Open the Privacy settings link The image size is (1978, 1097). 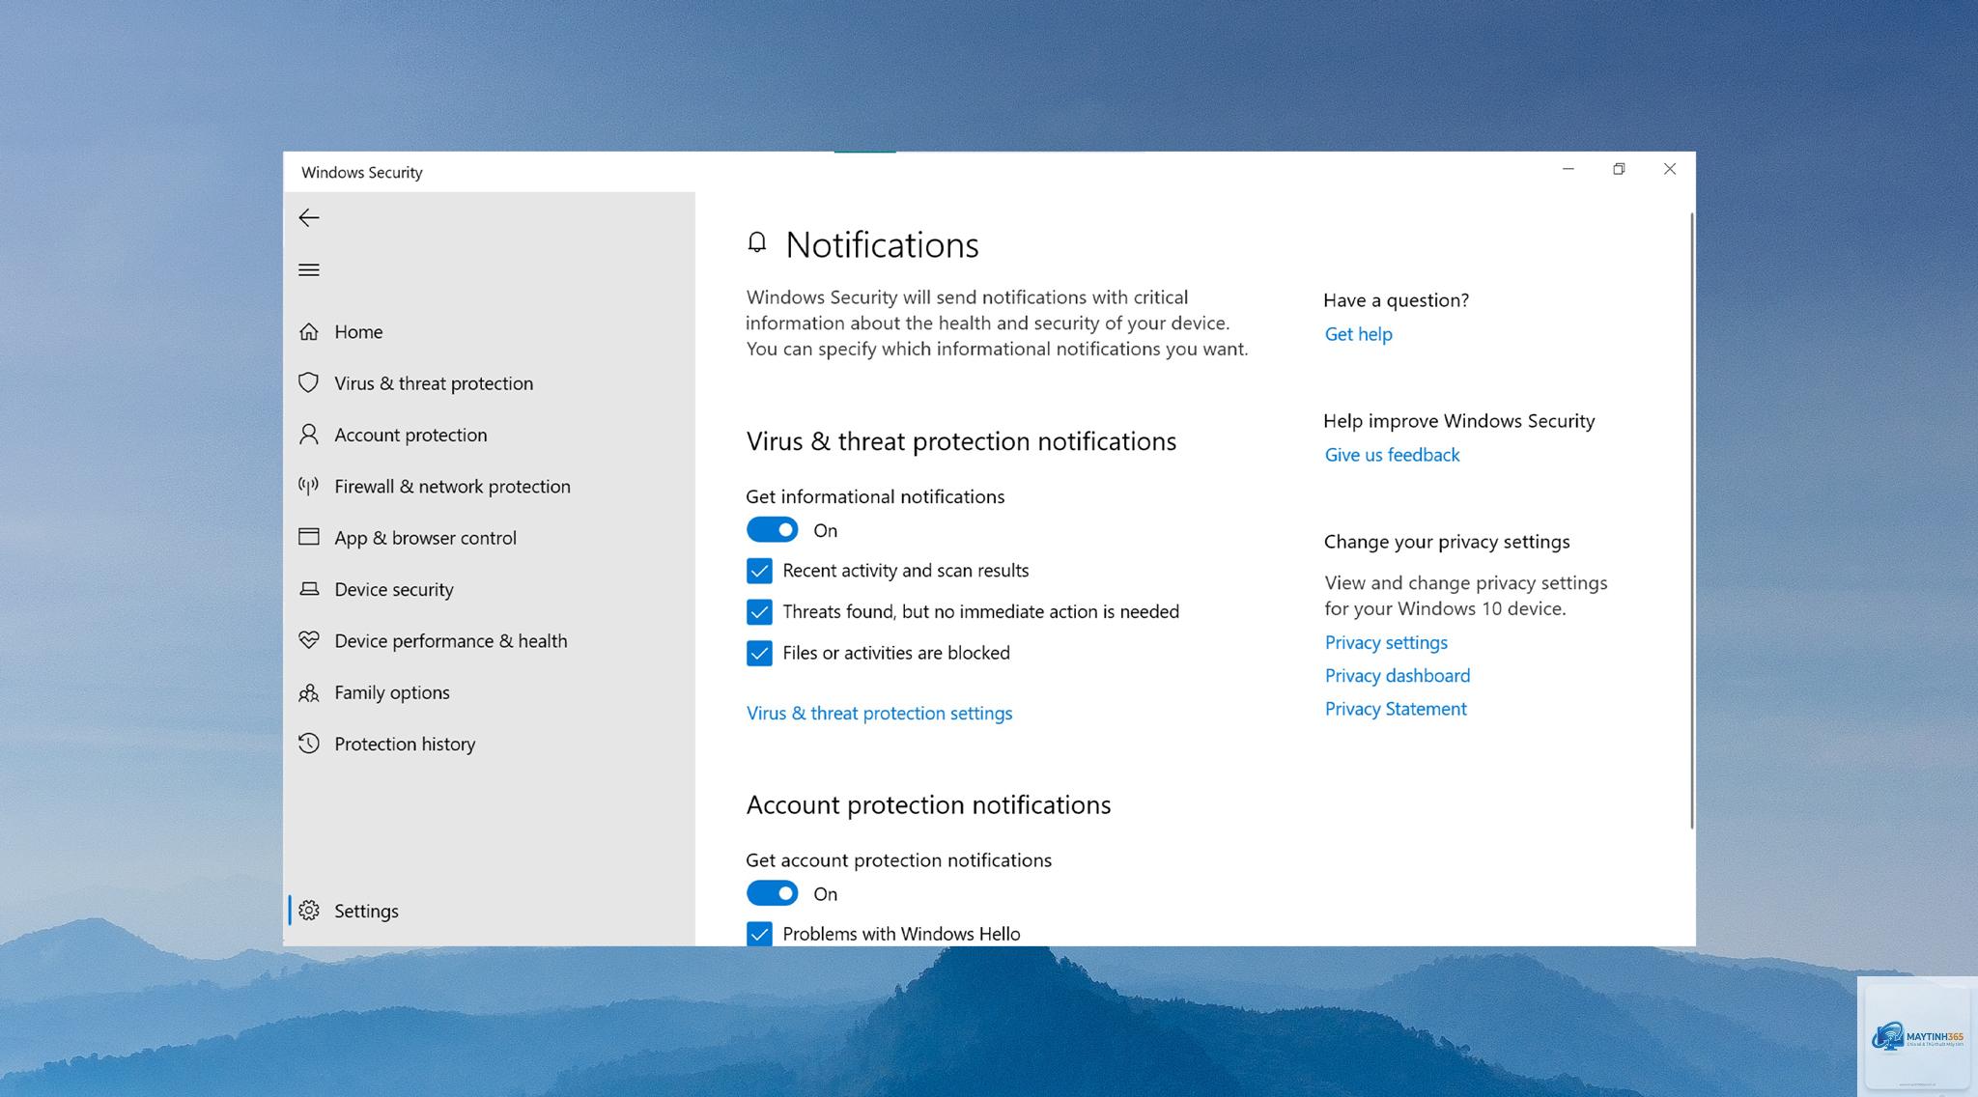1386,643
